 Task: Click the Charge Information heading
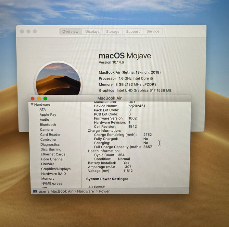(x=104, y=131)
